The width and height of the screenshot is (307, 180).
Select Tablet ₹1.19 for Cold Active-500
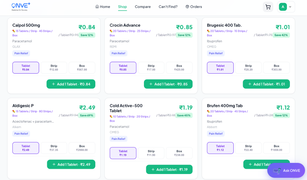(x=123, y=153)
